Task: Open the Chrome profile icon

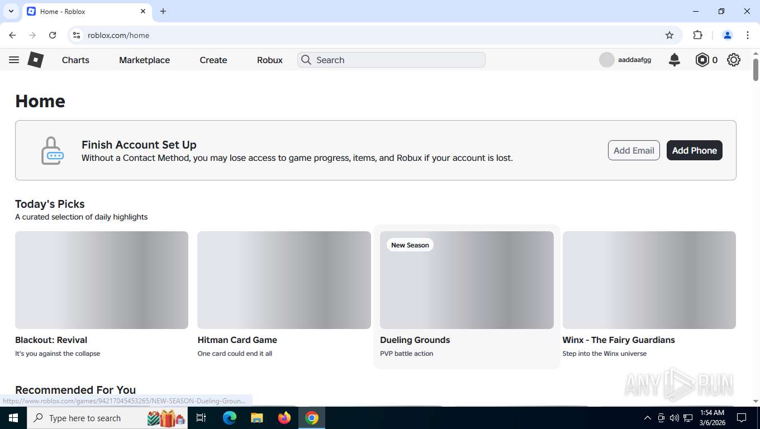Action: click(x=728, y=35)
